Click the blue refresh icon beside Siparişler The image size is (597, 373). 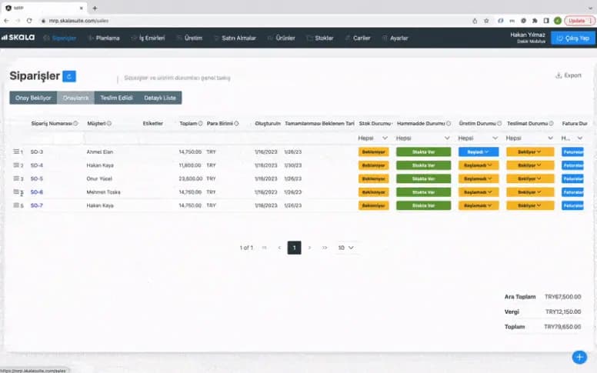coord(69,76)
